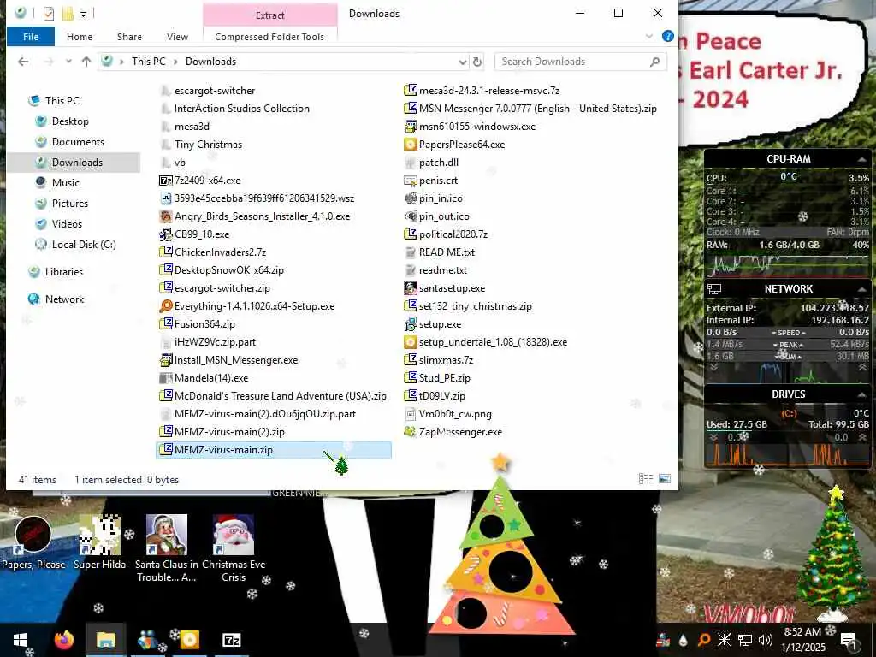
Task: Collapse the DRIVES gadget panel
Action: 862,394
